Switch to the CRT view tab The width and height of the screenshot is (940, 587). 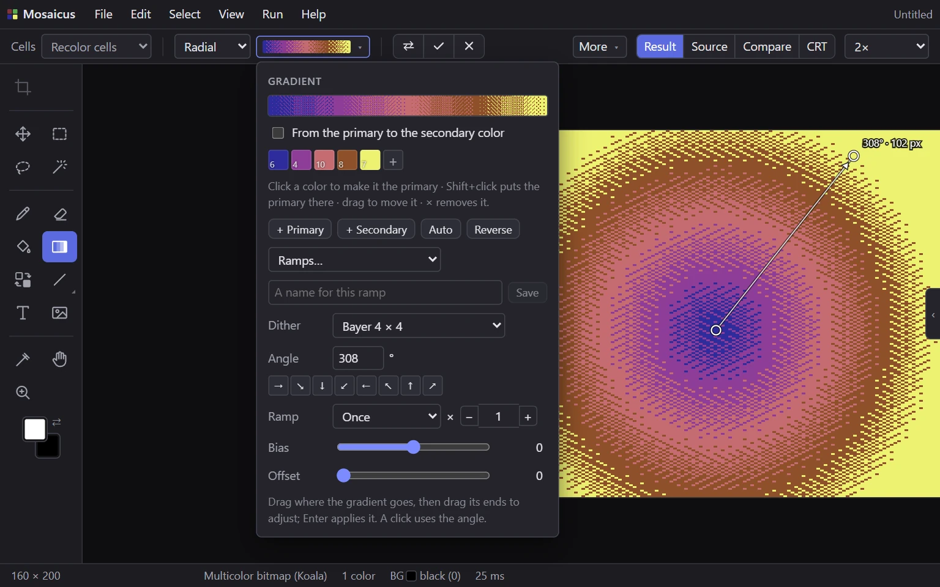point(817,46)
